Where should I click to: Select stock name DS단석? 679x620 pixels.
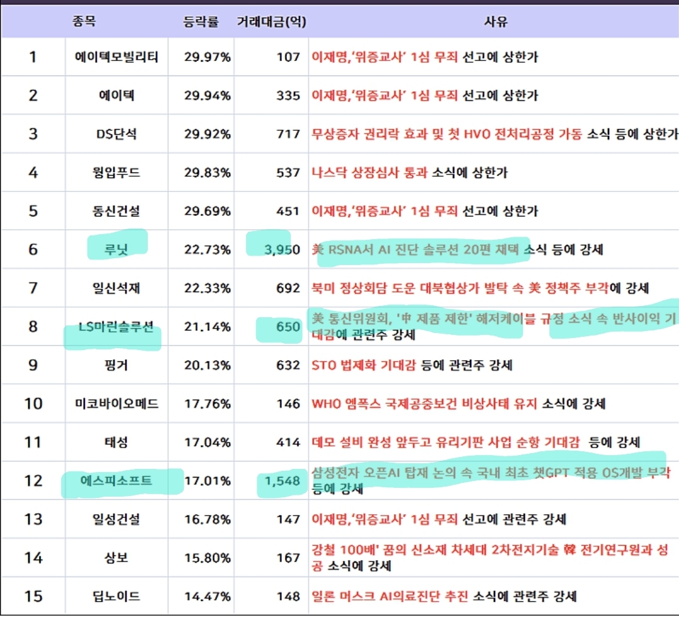[116, 134]
